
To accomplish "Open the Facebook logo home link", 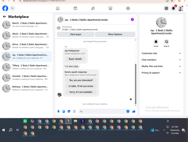I will point(5,8).
